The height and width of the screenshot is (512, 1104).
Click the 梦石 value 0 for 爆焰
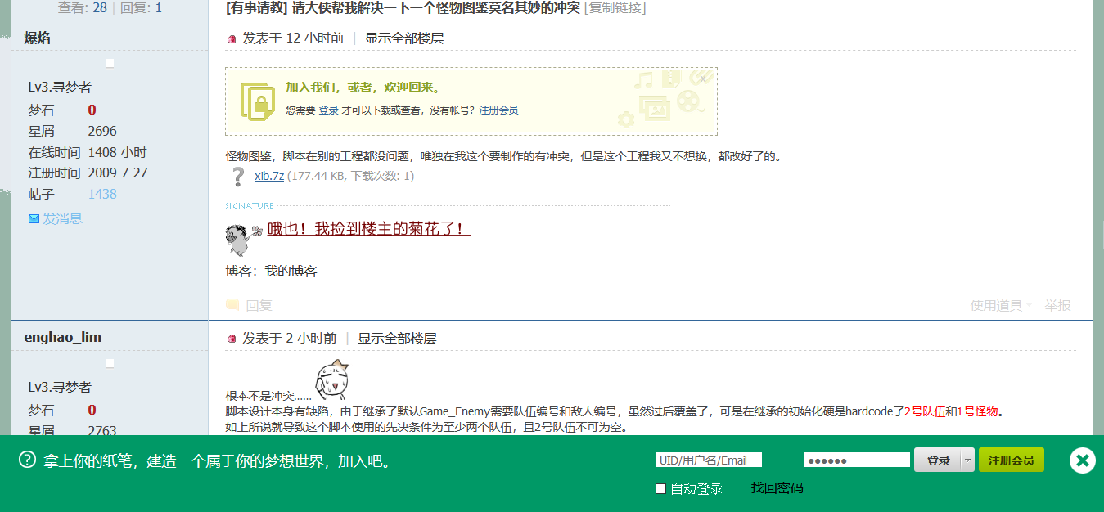pyautogui.click(x=92, y=110)
